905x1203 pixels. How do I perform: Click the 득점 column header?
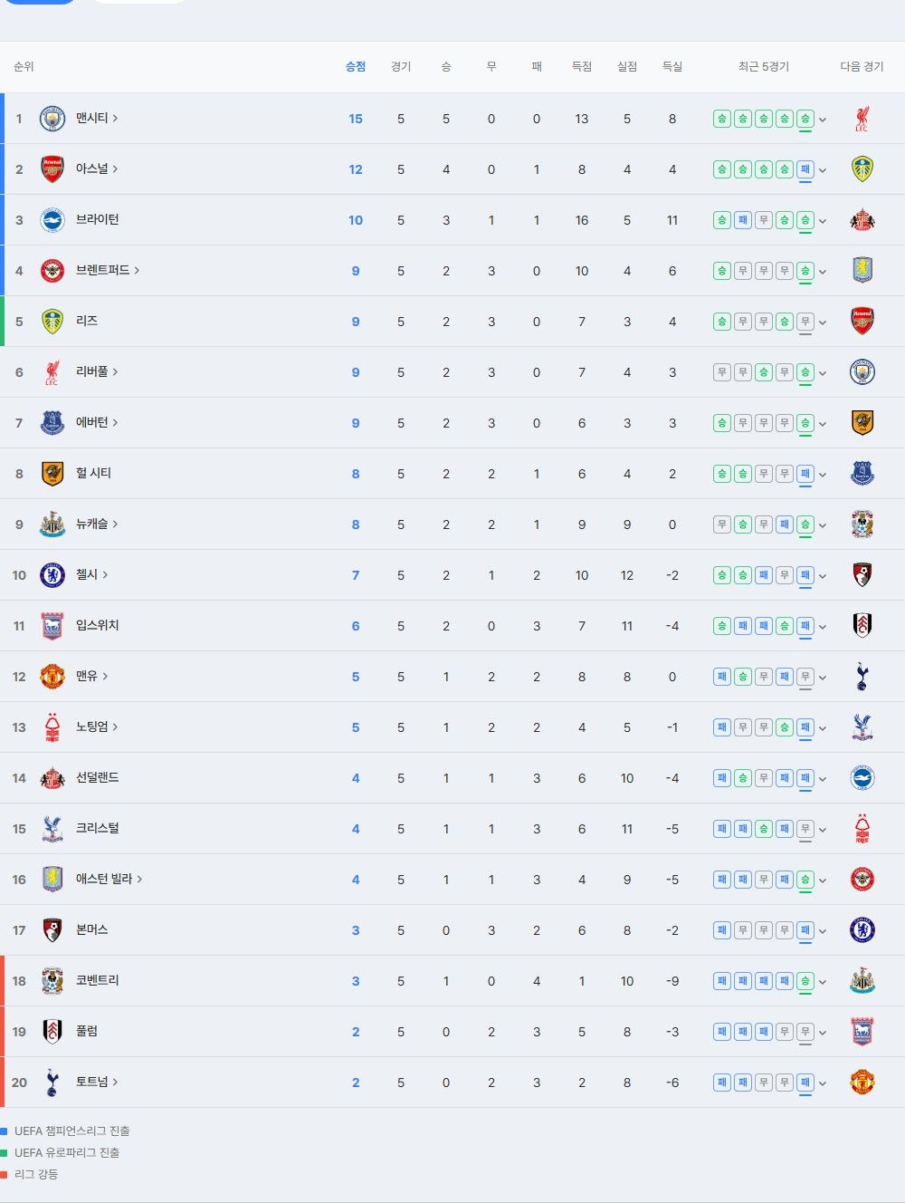[582, 67]
